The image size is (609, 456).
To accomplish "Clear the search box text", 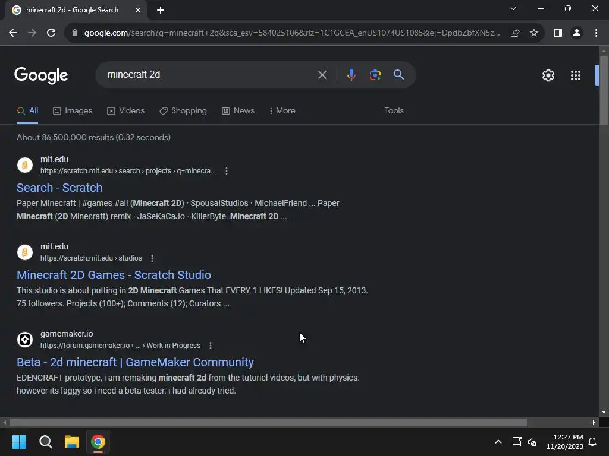I will (x=322, y=75).
